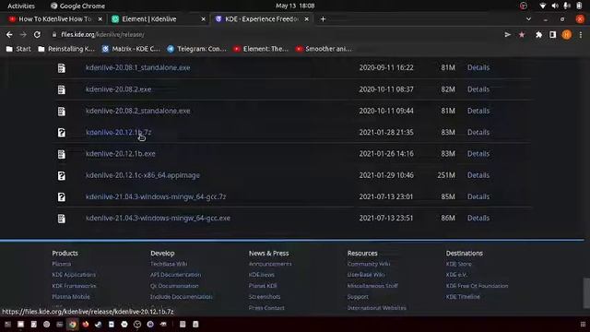The width and height of the screenshot is (590, 332).
Task: Click file icon of kdenlive-21.04.3-windows-mingw_64-gcc.exe
Action: (62, 219)
